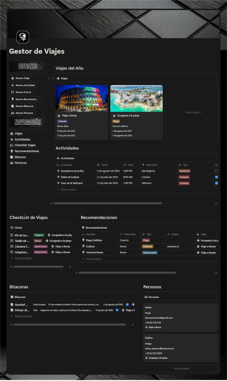Viewport: 227px width, 381px height.
Task: Toggle checkbox on Snorkel bitácora row
Action: (127, 305)
